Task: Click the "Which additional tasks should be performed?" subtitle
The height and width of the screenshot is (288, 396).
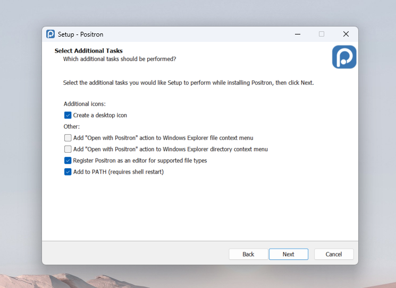Action: (120, 59)
